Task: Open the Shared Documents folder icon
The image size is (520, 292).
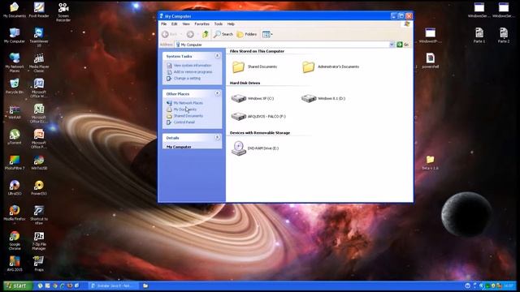Action: click(238, 67)
